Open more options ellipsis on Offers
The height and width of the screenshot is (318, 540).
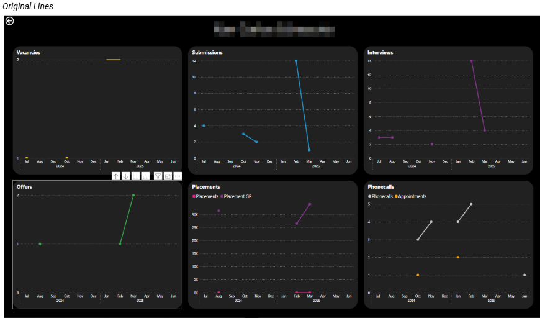178,176
